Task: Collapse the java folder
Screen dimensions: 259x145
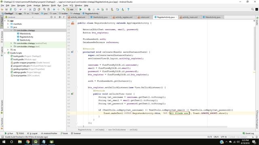Action: [8, 27]
